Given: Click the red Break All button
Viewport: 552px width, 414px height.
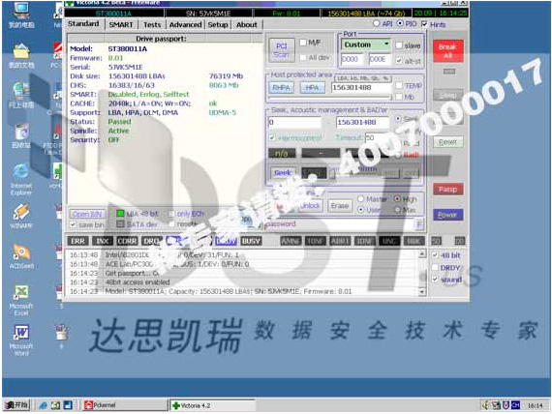Looking at the screenshot, I should coord(447,51).
